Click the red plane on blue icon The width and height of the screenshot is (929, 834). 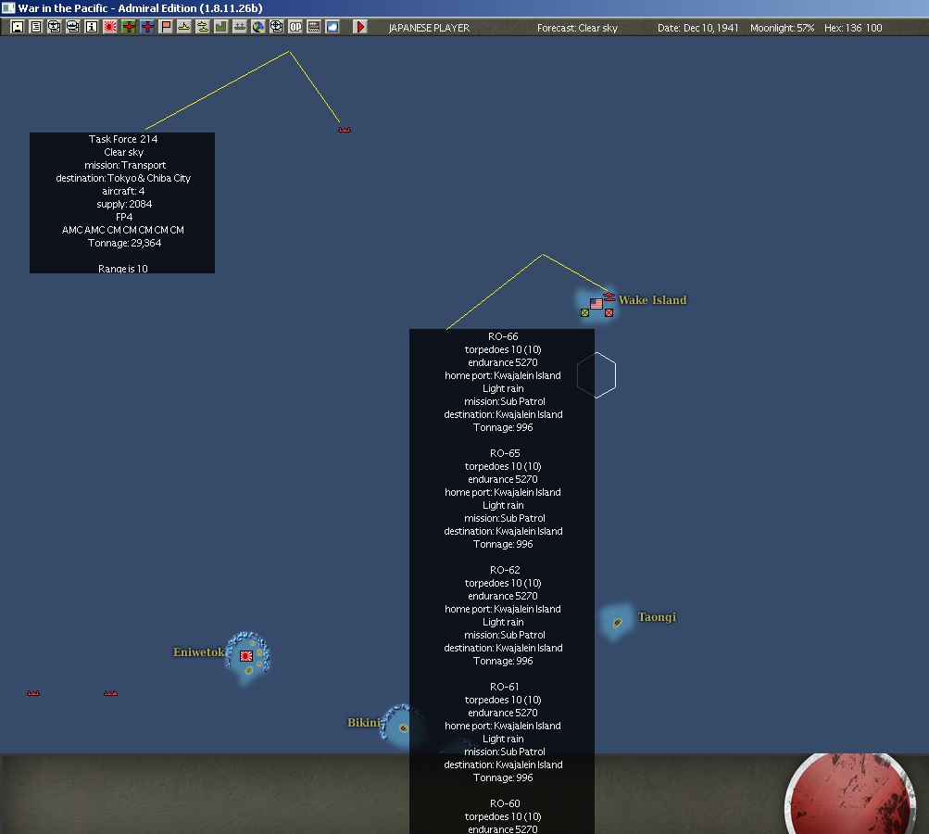(147, 27)
